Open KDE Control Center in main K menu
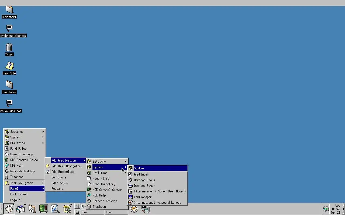The image size is (345, 215). 25,160
